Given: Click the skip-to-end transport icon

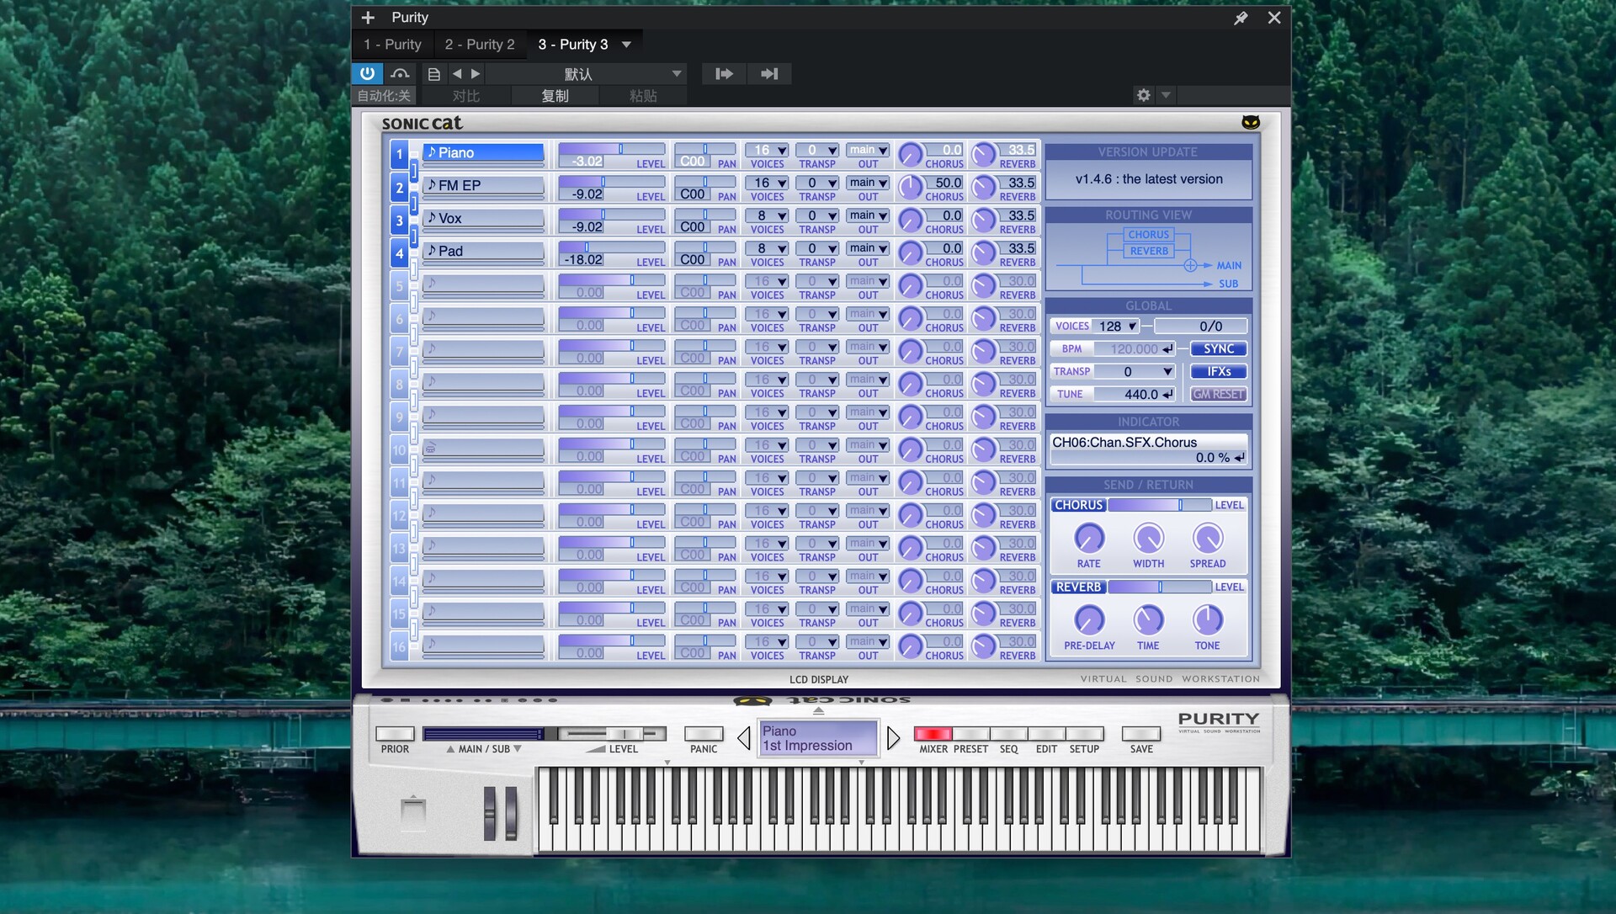Looking at the screenshot, I should click(769, 74).
